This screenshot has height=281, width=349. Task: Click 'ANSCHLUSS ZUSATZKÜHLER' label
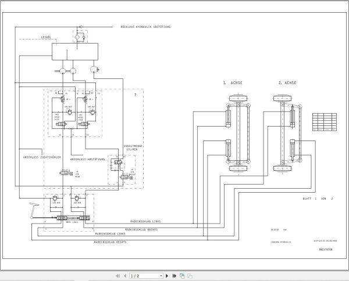(x=42, y=157)
